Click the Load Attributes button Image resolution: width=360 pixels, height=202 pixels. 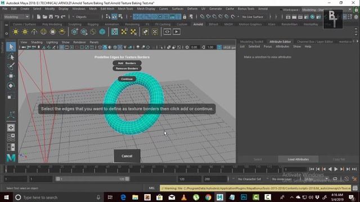(x=298, y=159)
